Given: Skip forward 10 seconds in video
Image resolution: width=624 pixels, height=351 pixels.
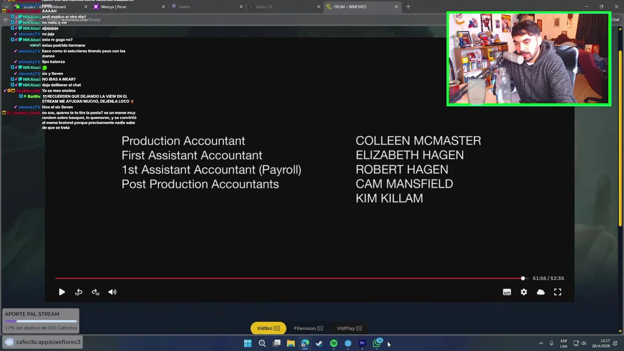Looking at the screenshot, I should click(x=96, y=292).
